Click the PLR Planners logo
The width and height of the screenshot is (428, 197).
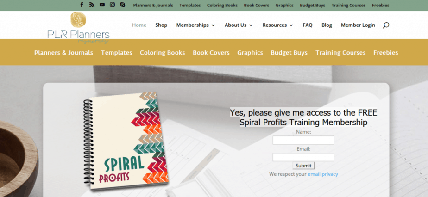(78, 28)
